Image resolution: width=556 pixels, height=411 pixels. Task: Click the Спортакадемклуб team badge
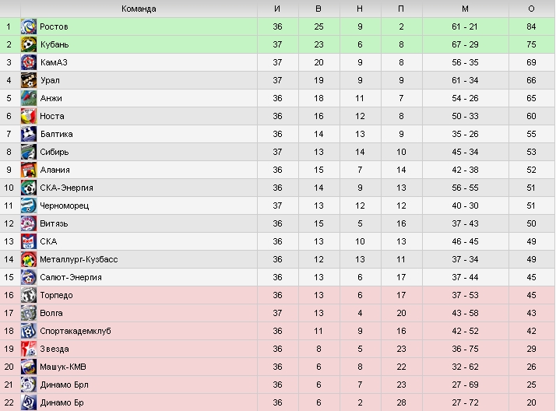(28, 331)
